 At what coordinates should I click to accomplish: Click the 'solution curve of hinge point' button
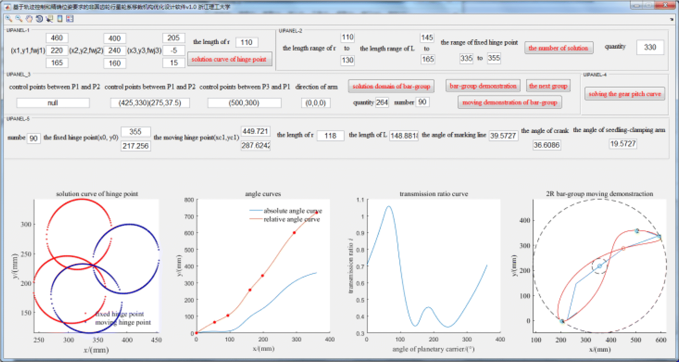click(229, 59)
